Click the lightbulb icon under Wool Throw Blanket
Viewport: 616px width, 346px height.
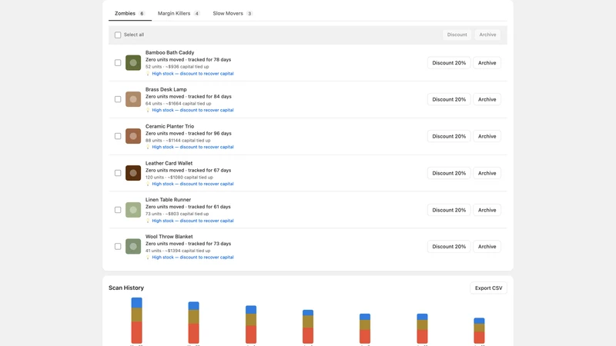[x=148, y=258]
